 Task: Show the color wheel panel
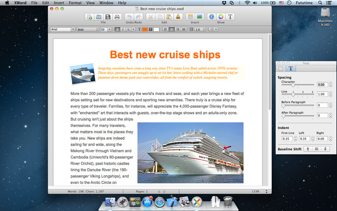click(x=221, y=17)
